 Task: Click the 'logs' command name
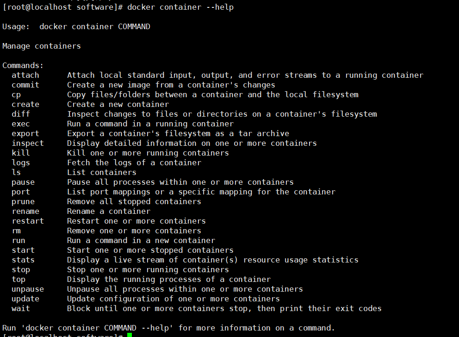click(x=21, y=162)
